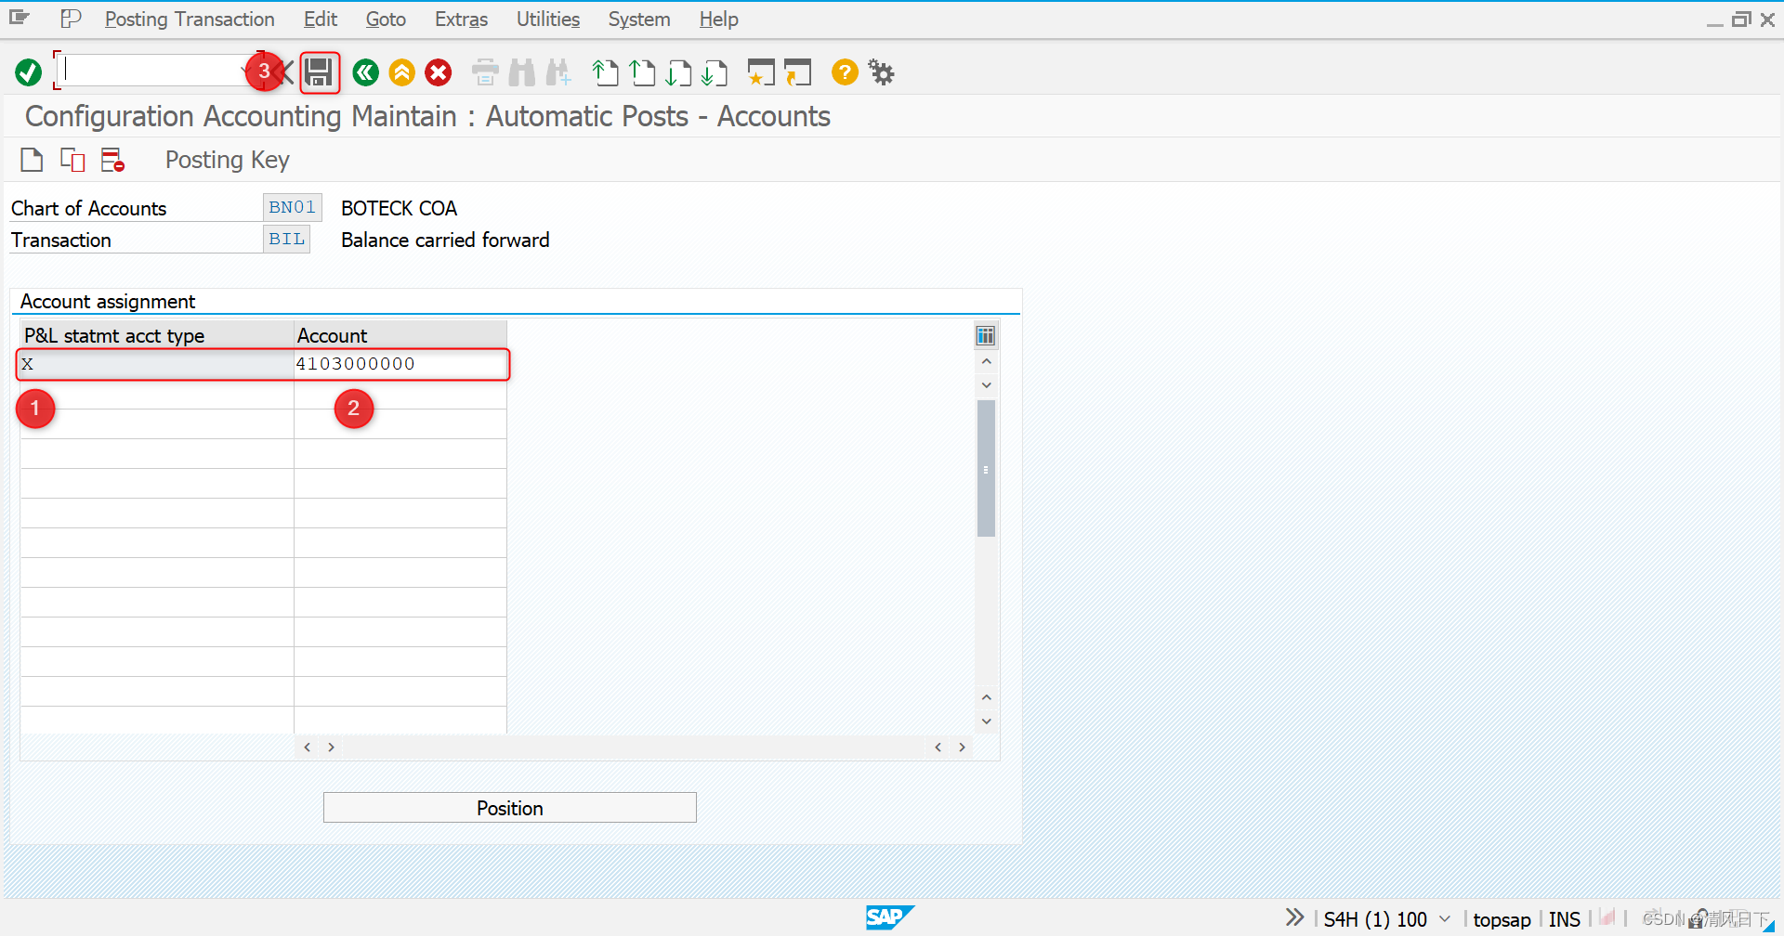
Task: Click the Chart of Accounts field BN01
Action: [x=292, y=207]
